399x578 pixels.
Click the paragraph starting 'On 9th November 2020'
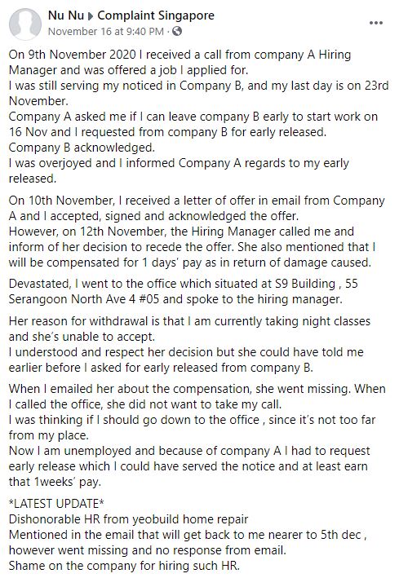(x=198, y=117)
